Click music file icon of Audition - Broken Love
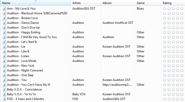Viewport: 185px width, 102px height. (5, 18)
